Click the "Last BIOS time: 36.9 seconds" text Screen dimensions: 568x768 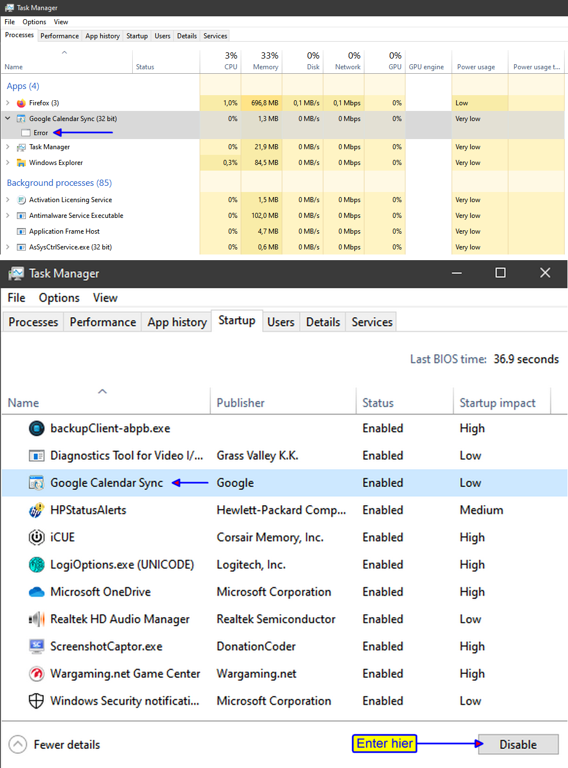pyautogui.click(x=484, y=359)
